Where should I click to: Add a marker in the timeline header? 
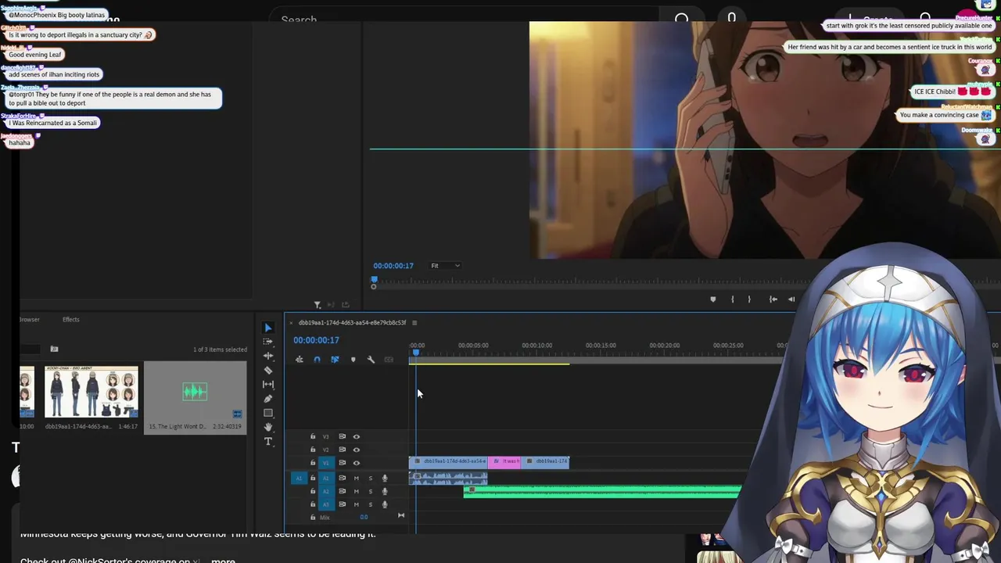pyautogui.click(x=353, y=360)
